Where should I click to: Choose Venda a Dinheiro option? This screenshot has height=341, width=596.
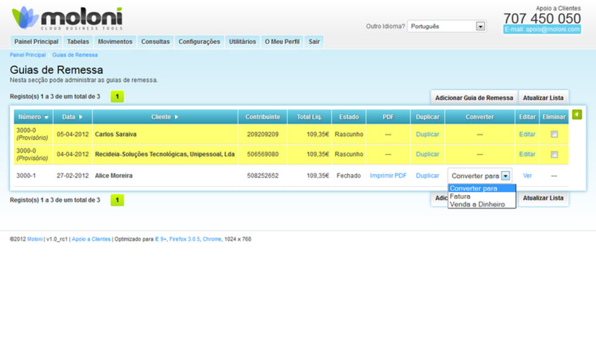pos(477,204)
